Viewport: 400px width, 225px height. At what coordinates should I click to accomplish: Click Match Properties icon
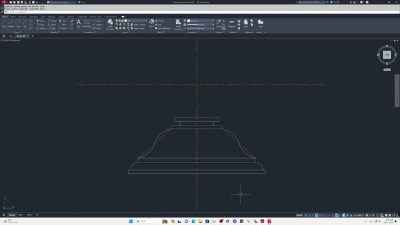(x=178, y=24)
